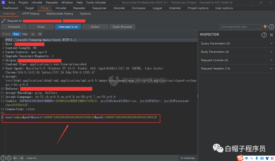The image size is (275, 161).
Task: Click the Connection: close header line
Action: 20,109
